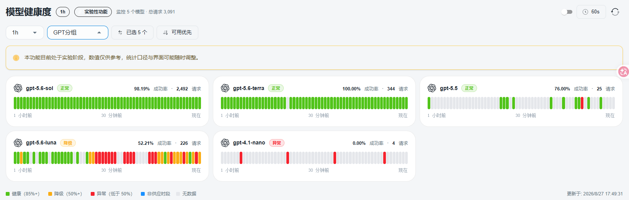Click the 226 request count

[184, 143]
